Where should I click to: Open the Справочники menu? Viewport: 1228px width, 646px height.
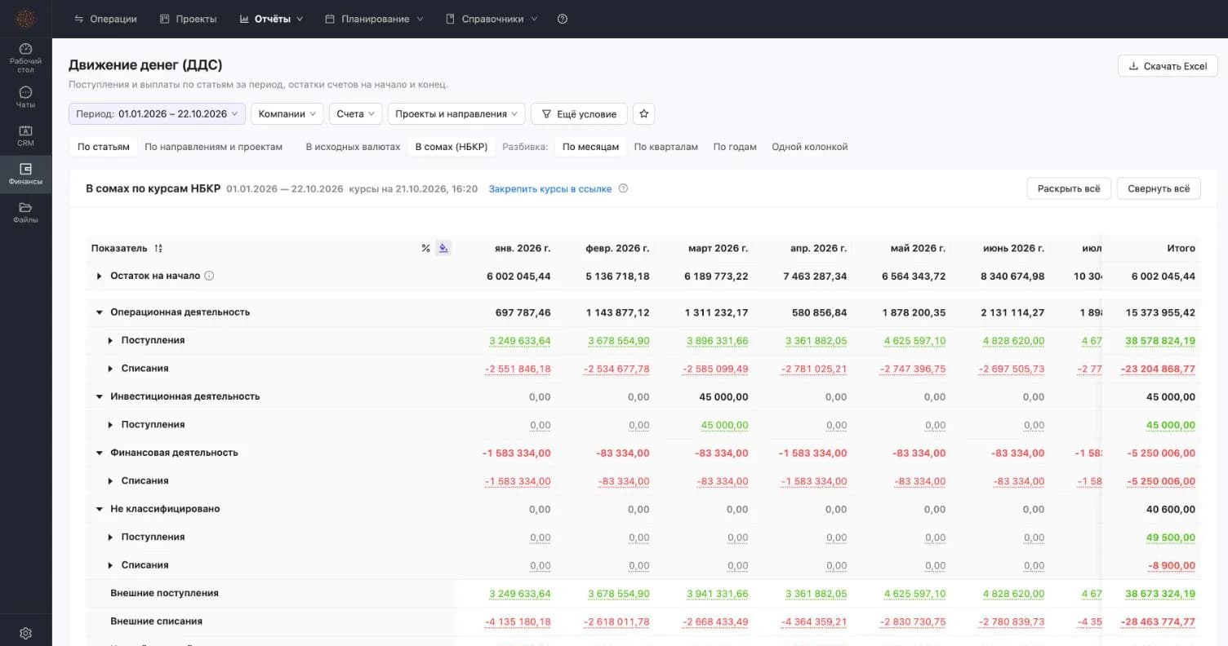coord(492,19)
